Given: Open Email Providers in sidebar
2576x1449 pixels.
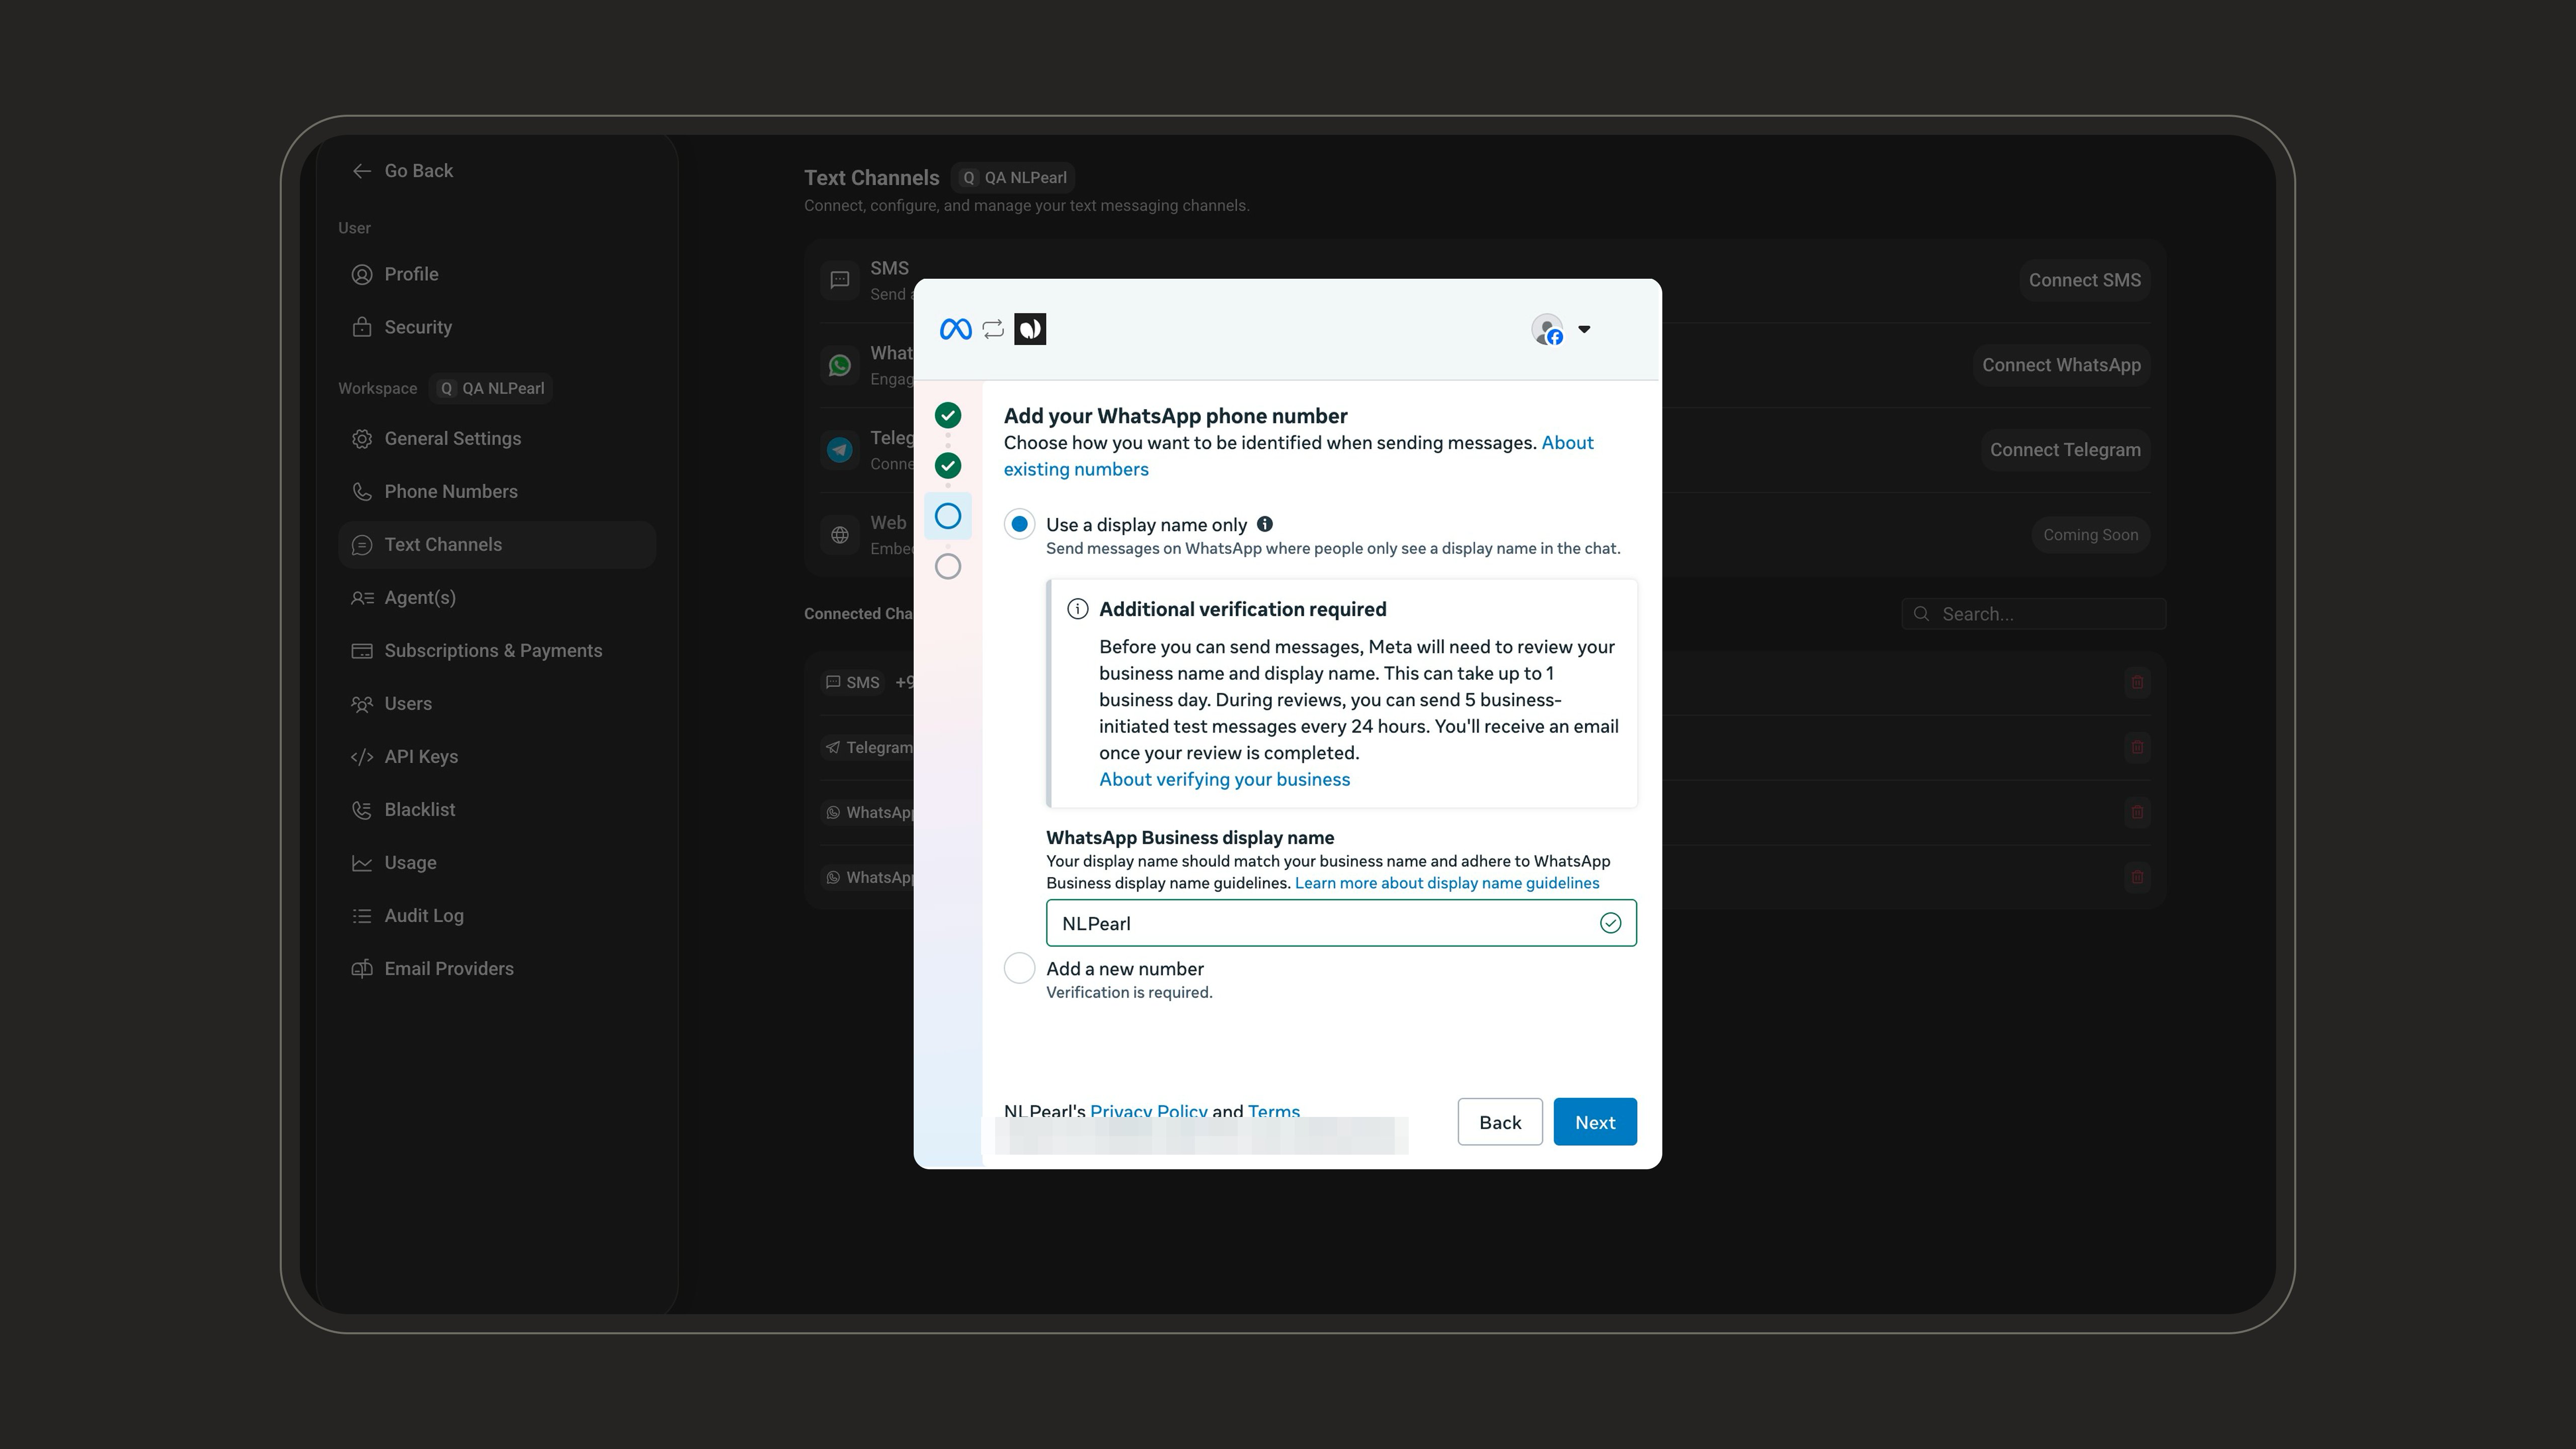Looking at the screenshot, I should [x=497, y=969].
